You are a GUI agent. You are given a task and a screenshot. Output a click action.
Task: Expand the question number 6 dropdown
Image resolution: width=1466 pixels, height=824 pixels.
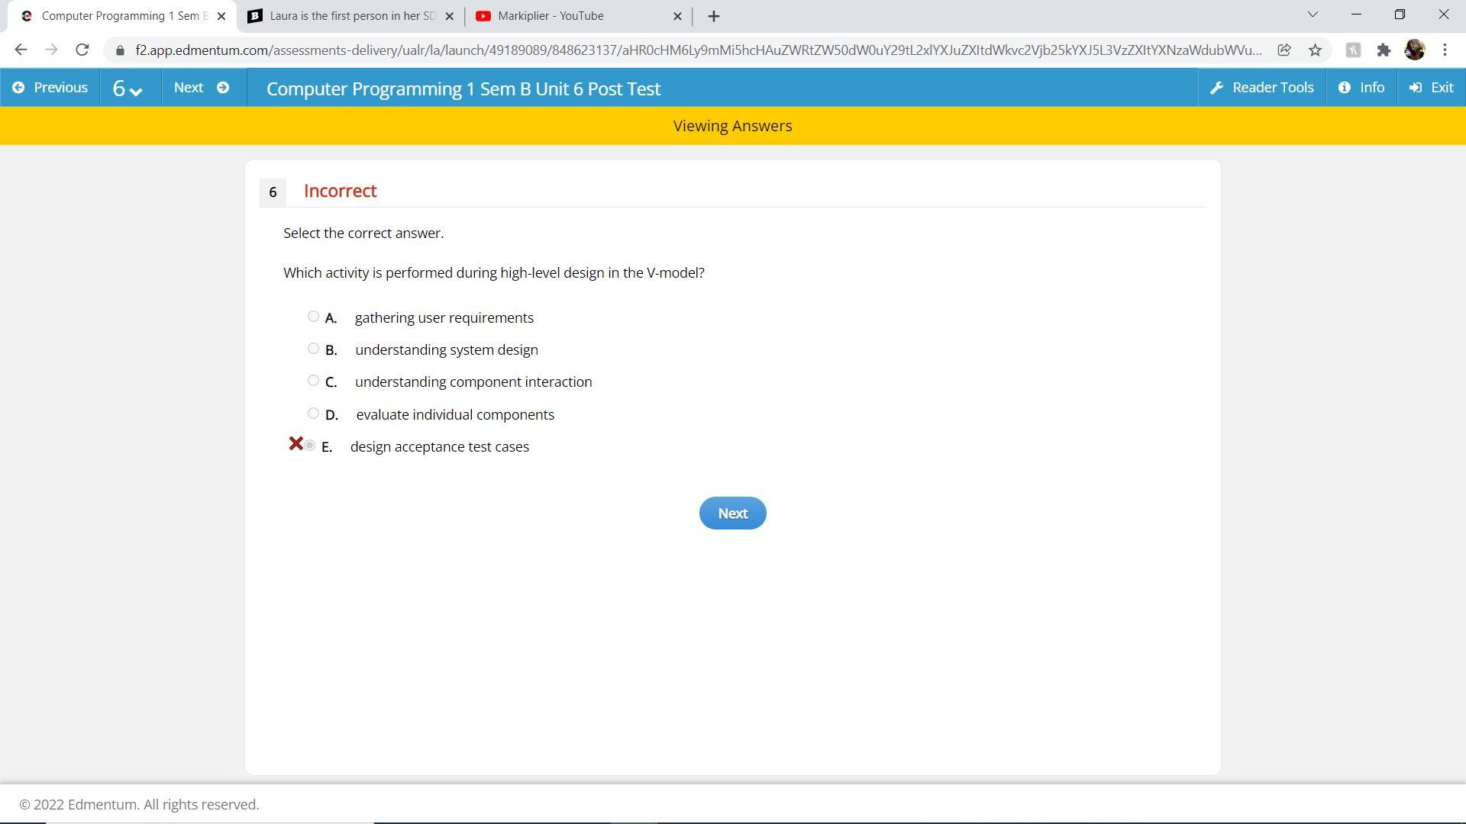point(128,89)
